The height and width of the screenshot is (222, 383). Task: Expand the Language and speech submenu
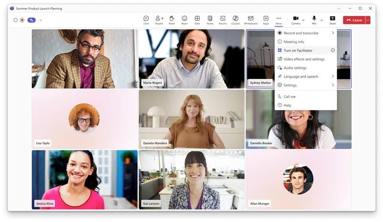(305, 77)
